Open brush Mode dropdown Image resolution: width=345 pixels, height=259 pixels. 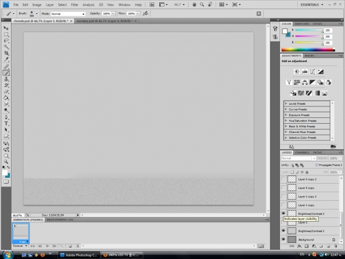[x=68, y=14]
